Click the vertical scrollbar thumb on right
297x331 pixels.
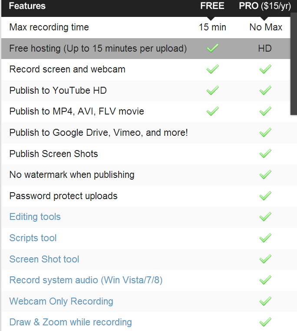point(294,64)
